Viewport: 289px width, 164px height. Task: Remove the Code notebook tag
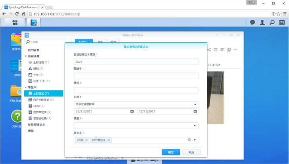click(x=87, y=140)
